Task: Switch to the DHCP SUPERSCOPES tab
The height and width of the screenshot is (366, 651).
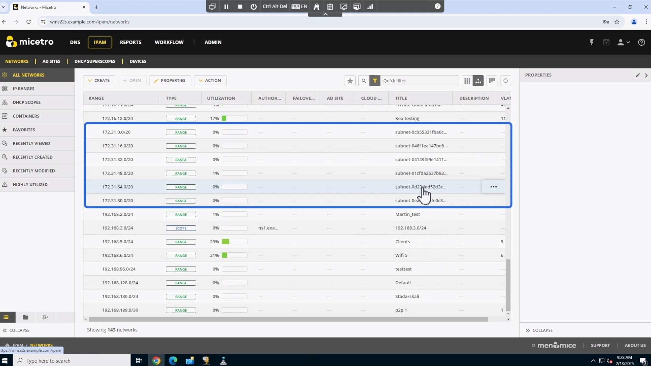Action: pos(95,61)
